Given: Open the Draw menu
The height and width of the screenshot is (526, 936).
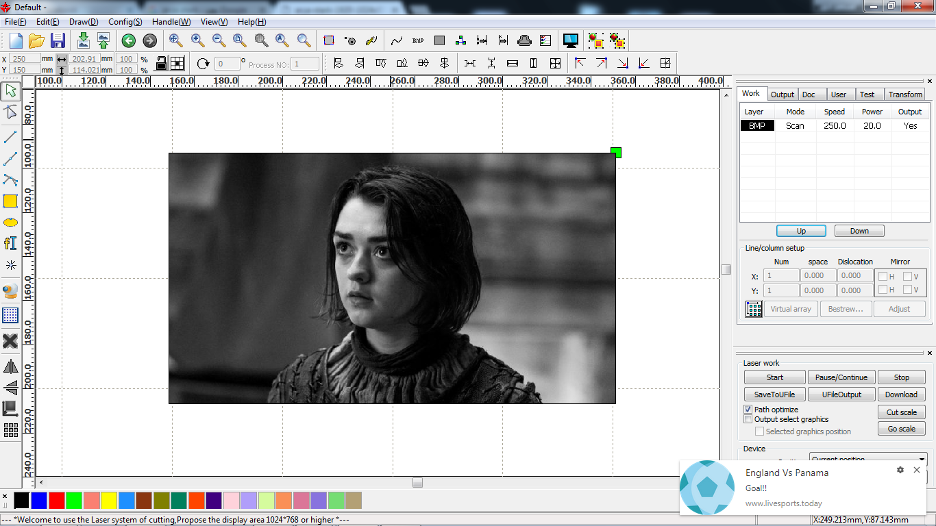Looking at the screenshot, I should point(84,22).
